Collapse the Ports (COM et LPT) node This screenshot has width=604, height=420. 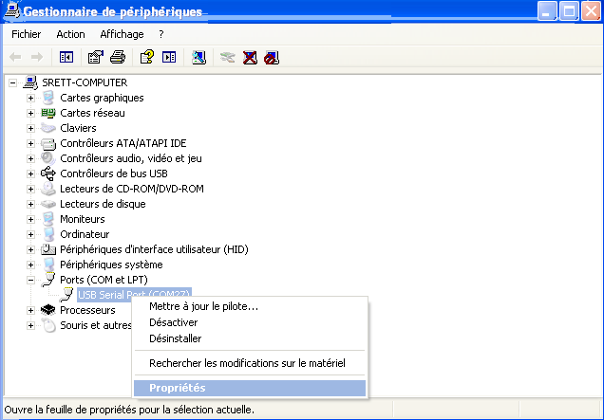point(30,280)
